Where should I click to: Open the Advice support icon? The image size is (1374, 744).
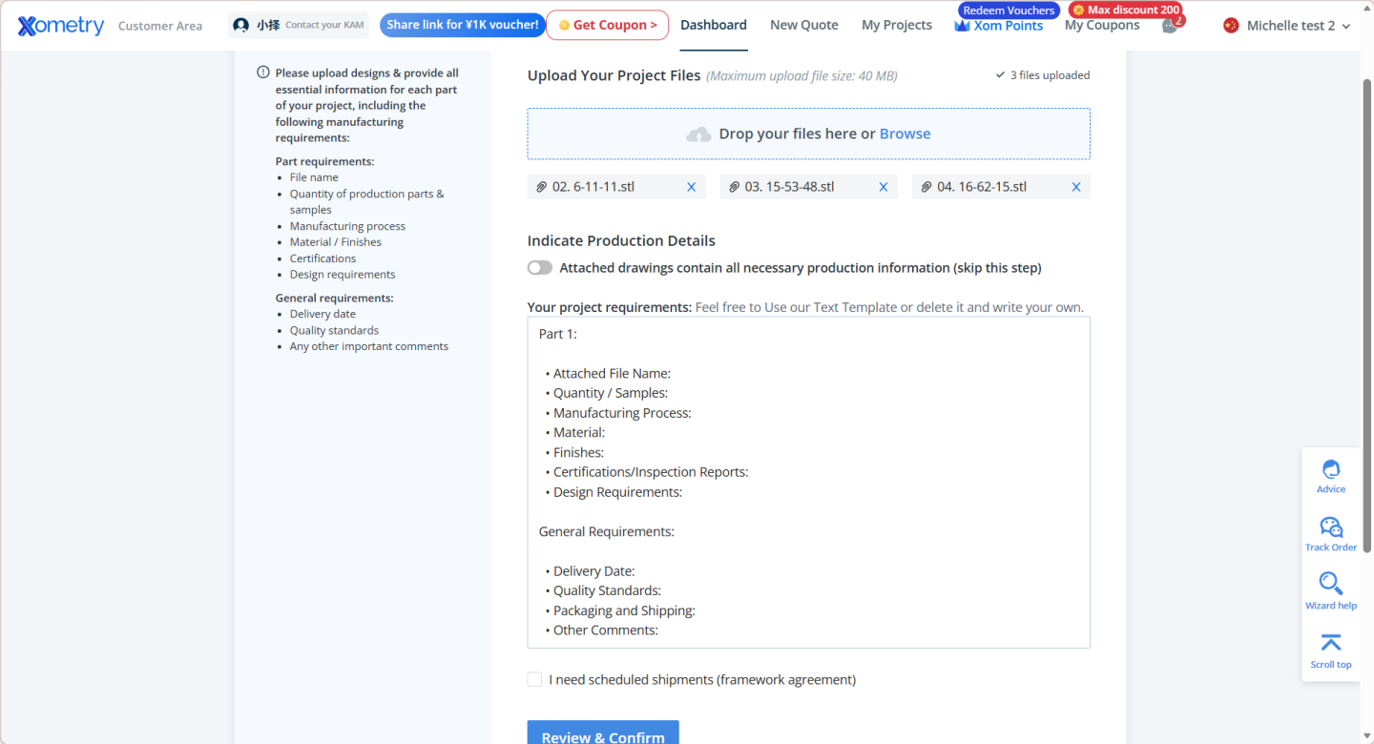coord(1330,475)
